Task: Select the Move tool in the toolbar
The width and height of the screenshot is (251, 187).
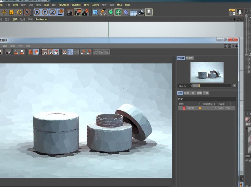Action: (x=4, y=12)
